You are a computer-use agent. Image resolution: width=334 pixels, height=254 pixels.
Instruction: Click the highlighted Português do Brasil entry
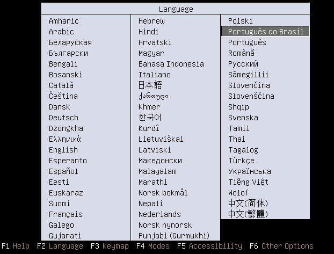(x=265, y=32)
